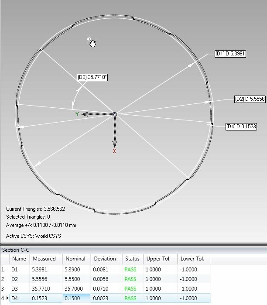Click the row 4 current-row arrow indicator
Screen dimensions: 267x305
coord(7,298)
